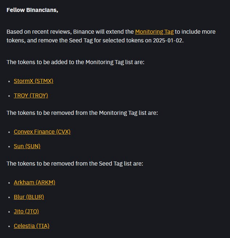Open the Blur (BLUR) token link

(29, 197)
